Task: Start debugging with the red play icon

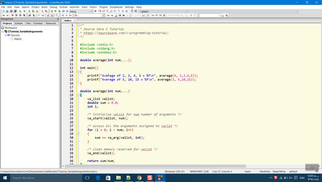Action: (x=95, y=11)
